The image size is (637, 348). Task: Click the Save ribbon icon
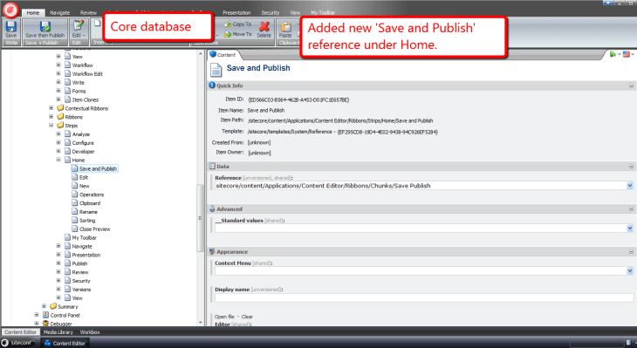11,27
